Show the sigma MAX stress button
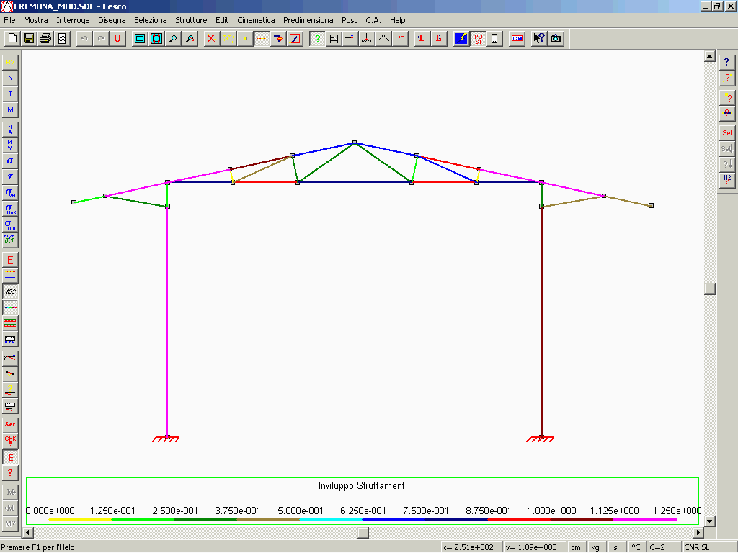The width and height of the screenshot is (738, 553). pyautogui.click(x=10, y=209)
